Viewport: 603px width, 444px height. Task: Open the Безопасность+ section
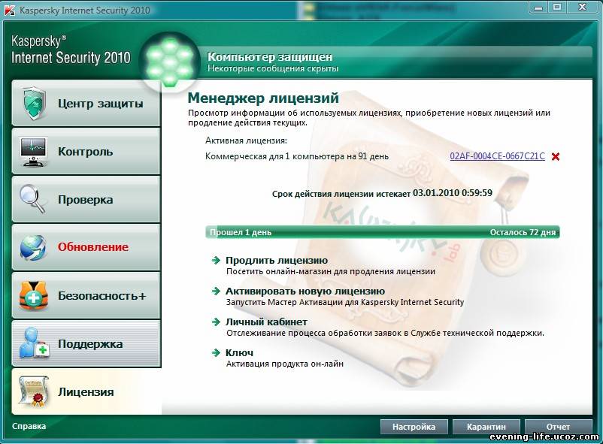pos(86,295)
